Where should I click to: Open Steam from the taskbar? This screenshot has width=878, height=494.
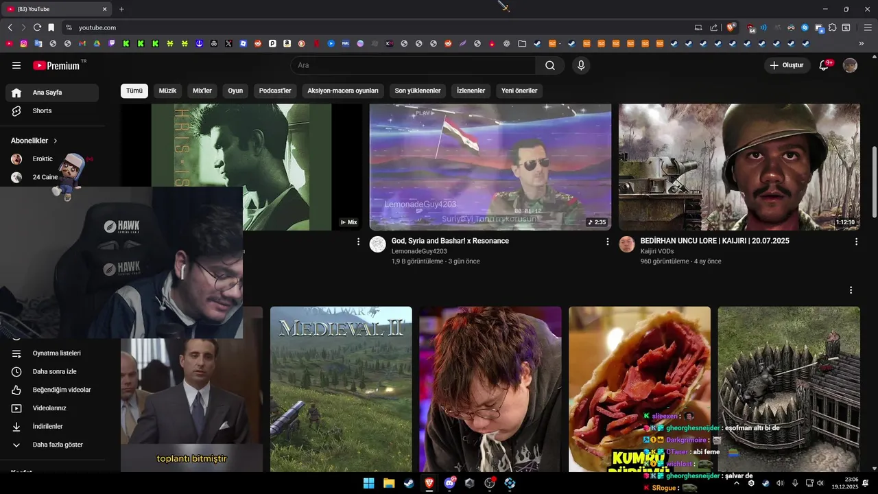click(409, 482)
